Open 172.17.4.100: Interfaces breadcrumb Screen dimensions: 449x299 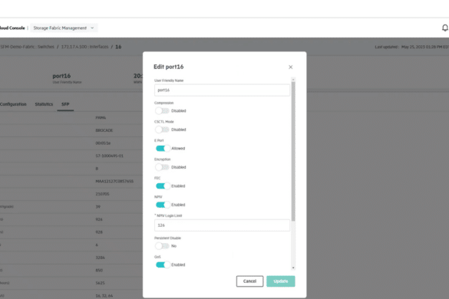tap(84, 47)
